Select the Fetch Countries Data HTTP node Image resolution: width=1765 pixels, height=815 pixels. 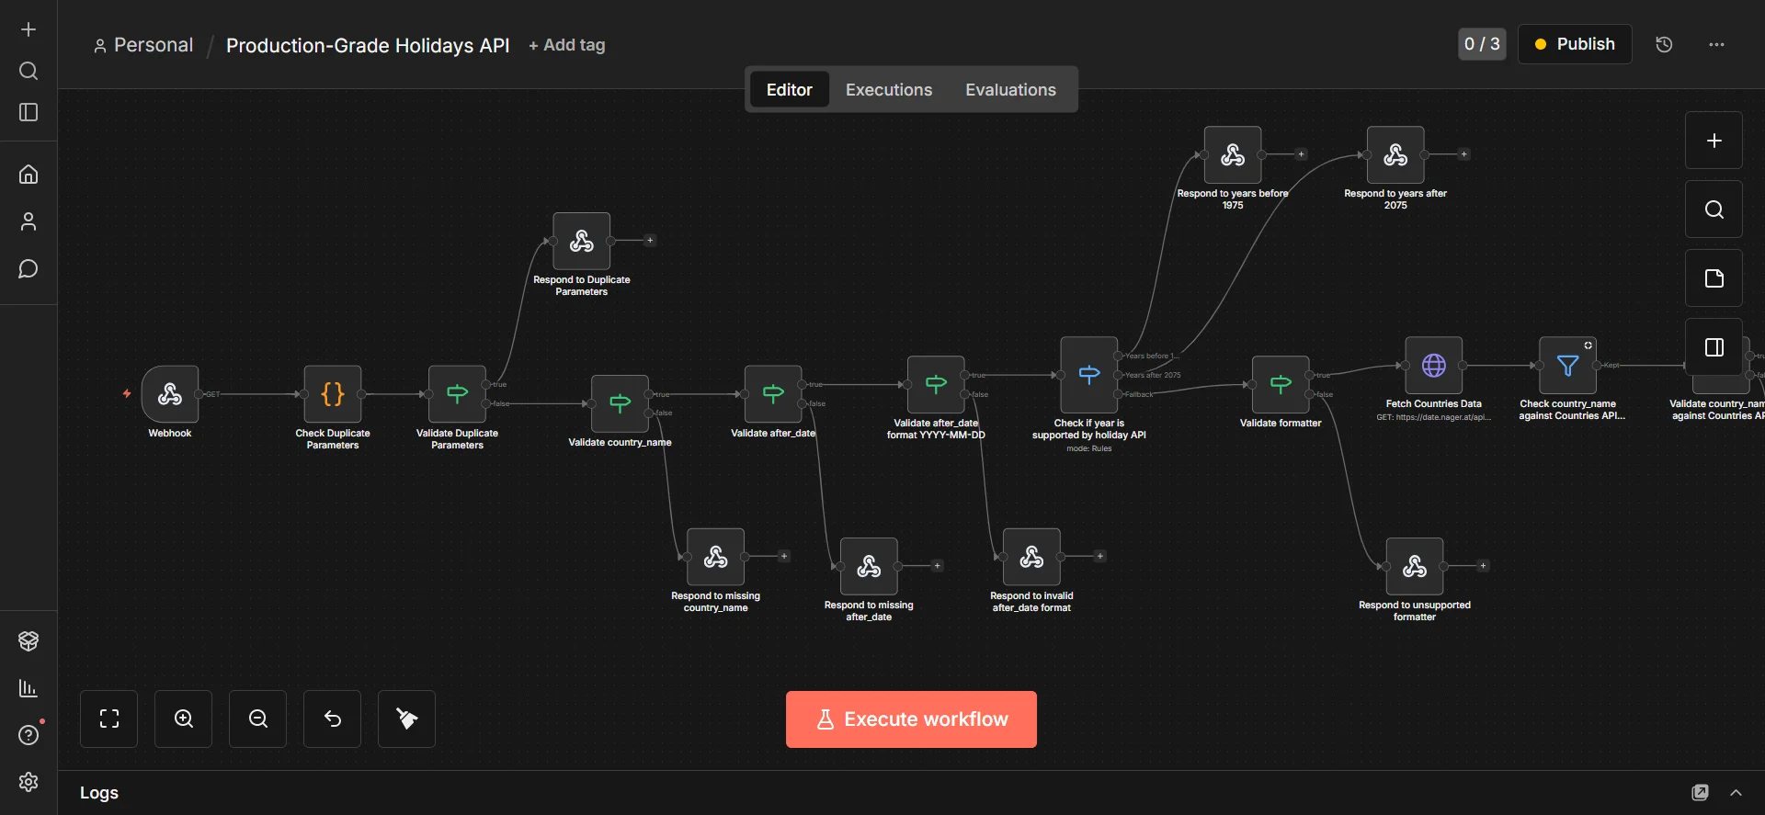click(x=1434, y=366)
